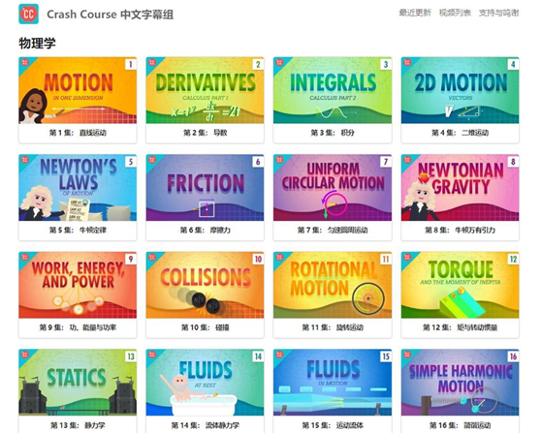Open the 视频列表 menu item
Image resolution: width=541 pixels, height=433 pixels.
[x=455, y=14]
